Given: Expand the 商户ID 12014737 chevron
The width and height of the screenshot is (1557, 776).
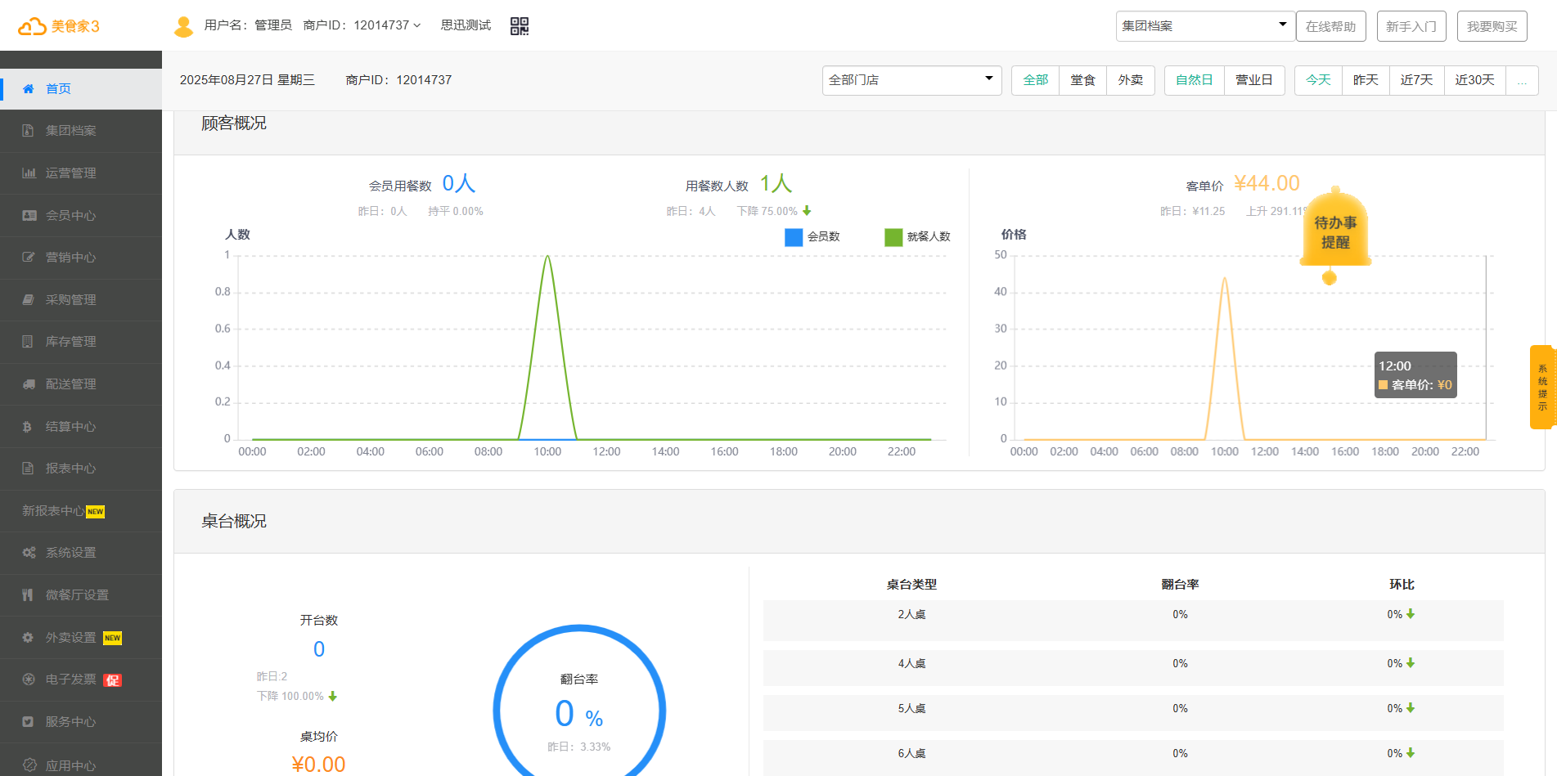Looking at the screenshot, I should 417,26.
